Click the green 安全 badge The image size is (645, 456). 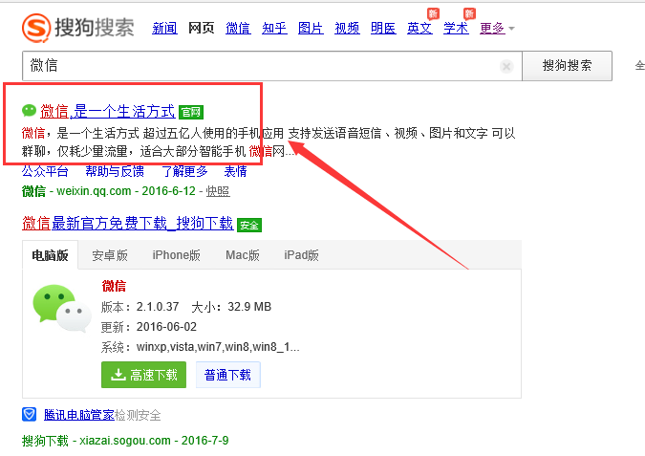click(249, 225)
